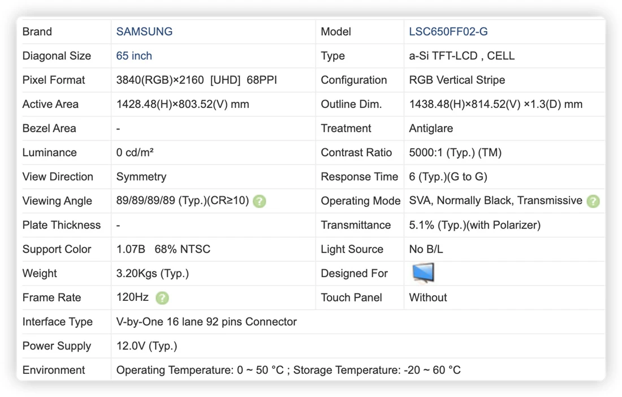Click the Designed For label
The height and width of the screenshot is (397, 622).
click(x=354, y=274)
